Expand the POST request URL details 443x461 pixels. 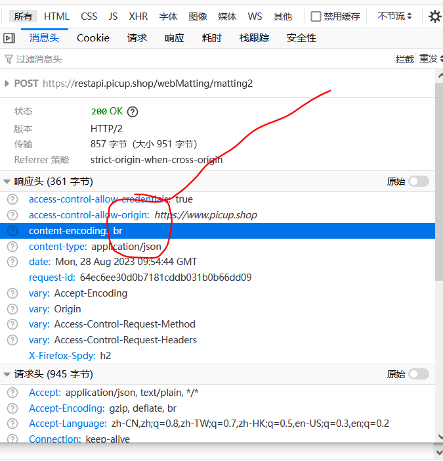pos(7,84)
